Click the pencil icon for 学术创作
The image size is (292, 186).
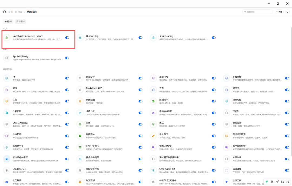[x=153, y=136]
